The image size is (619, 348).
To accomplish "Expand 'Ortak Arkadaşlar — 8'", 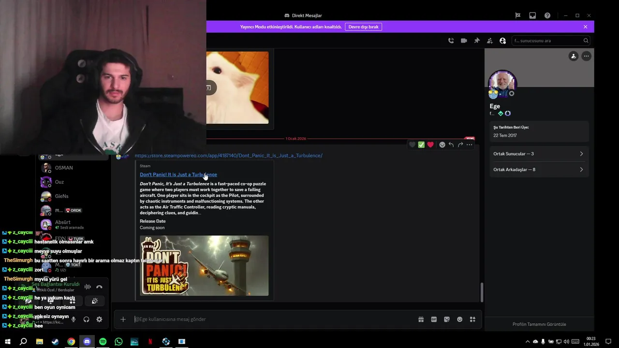I will coord(539,170).
